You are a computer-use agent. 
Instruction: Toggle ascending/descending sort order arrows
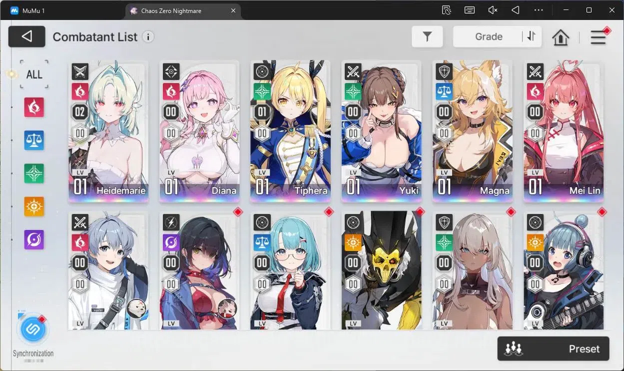(x=532, y=36)
